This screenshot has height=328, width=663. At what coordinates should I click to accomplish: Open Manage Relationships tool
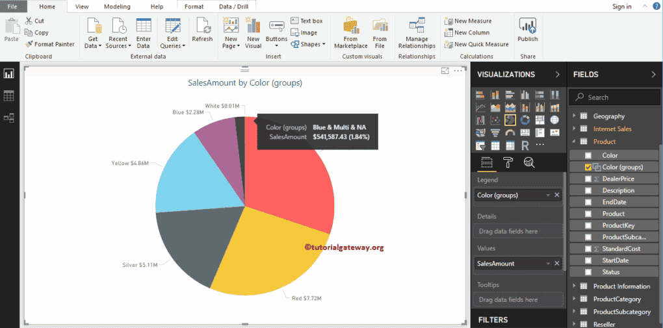pyautogui.click(x=417, y=33)
